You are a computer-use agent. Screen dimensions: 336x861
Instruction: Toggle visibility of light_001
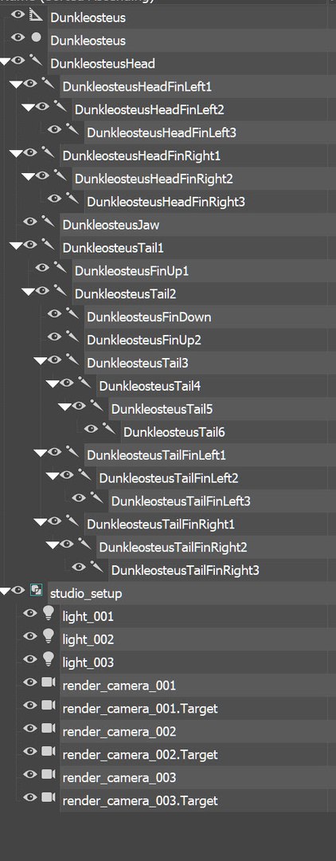tap(30, 613)
